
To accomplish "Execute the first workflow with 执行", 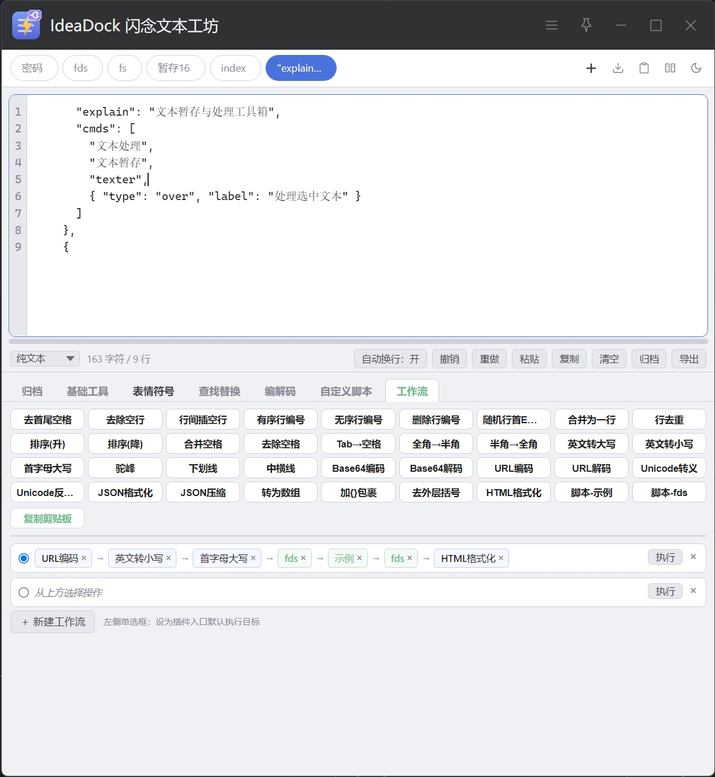I will point(665,557).
